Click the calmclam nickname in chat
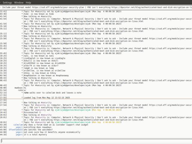 click(x=18, y=124)
